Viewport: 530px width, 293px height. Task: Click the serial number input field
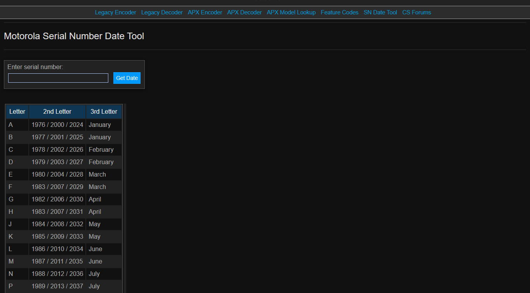58,78
